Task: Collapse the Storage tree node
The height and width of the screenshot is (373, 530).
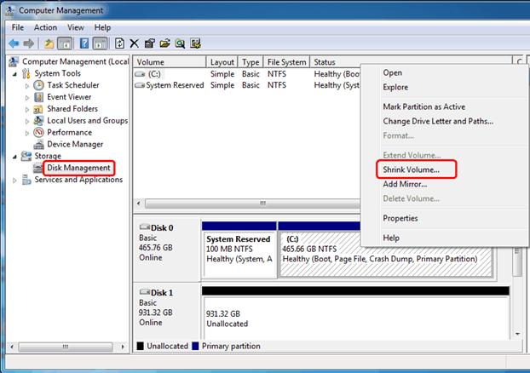Action: (x=14, y=157)
